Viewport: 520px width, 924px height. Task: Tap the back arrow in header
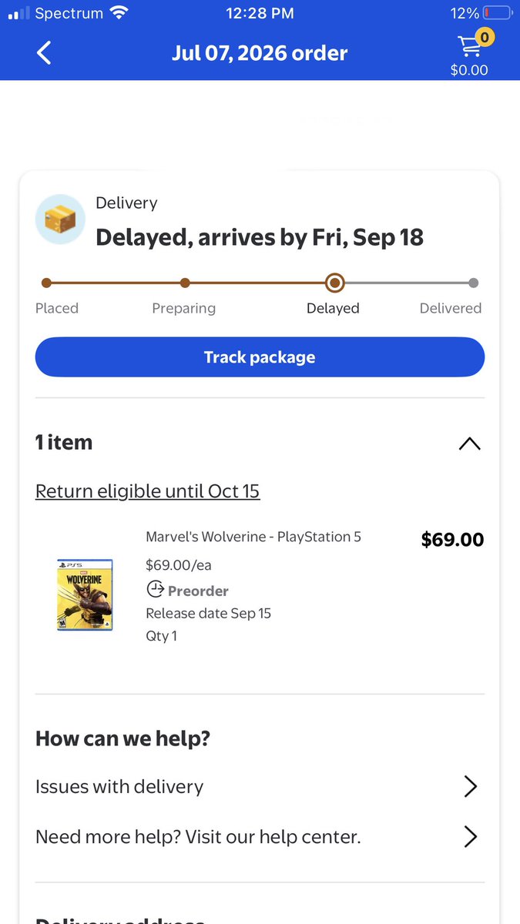click(44, 53)
